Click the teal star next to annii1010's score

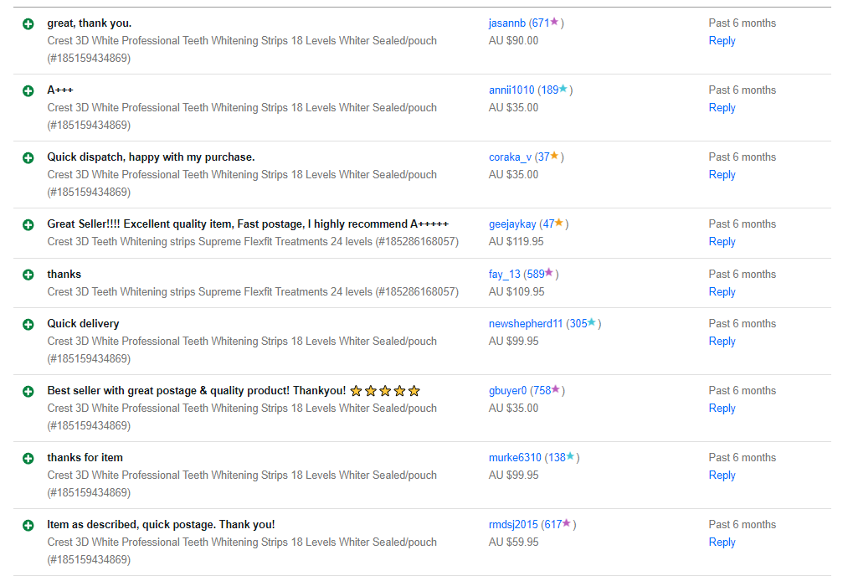[x=563, y=89]
